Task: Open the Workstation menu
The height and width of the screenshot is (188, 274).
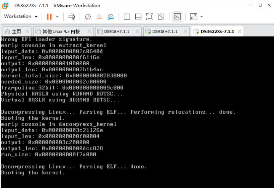Action: 21,16
